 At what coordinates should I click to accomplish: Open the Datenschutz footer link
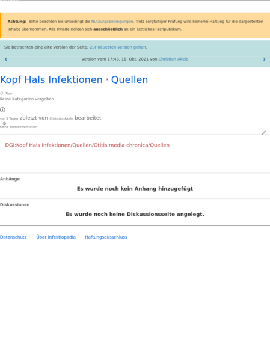tap(13, 237)
